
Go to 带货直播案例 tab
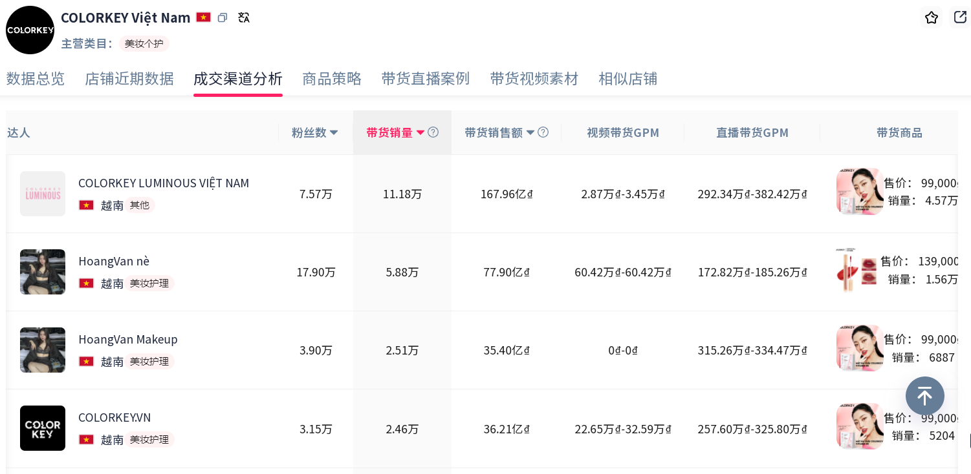(425, 79)
